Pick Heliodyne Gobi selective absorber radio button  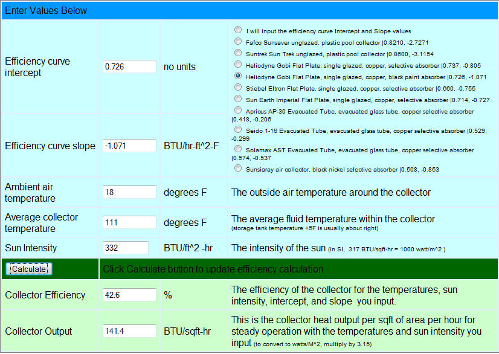point(238,64)
